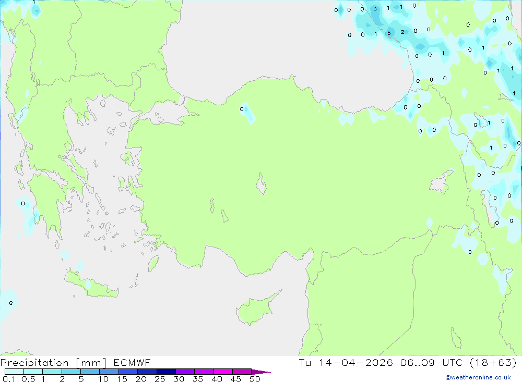This screenshot has width=522, height=382.
Task: Click the '0.1' legend scale label
Action: coord(9,379)
